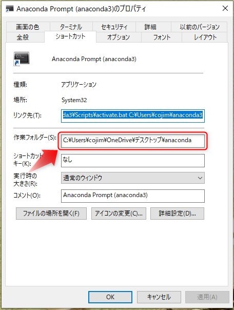Click the アプリケーション type text
Screen dimensions: 234x310
pos(79,85)
